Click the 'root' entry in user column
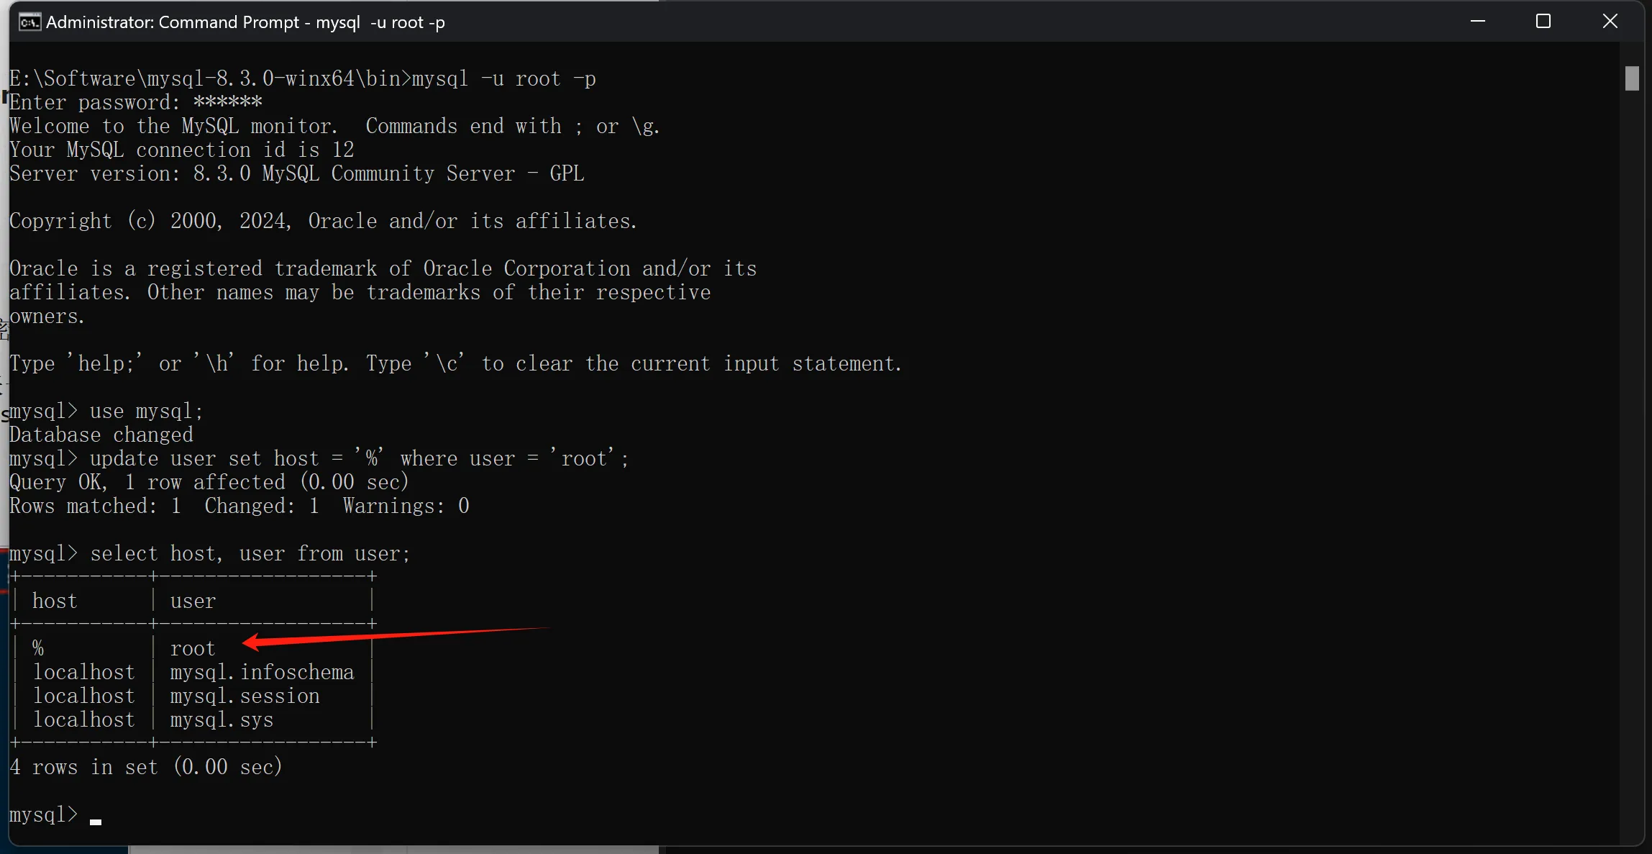Viewport: 1652px width, 854px height. coord(193,649)
